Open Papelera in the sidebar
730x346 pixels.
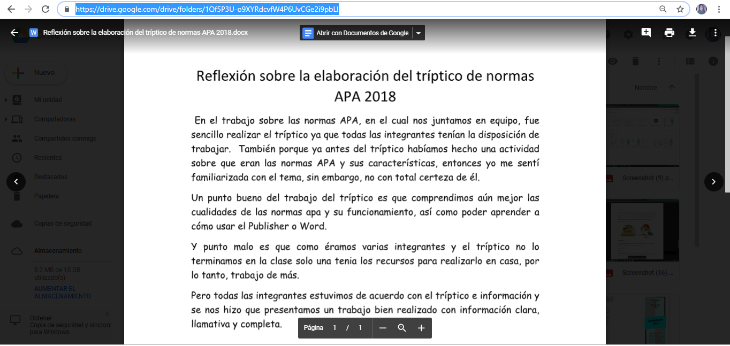click(47, 196)
